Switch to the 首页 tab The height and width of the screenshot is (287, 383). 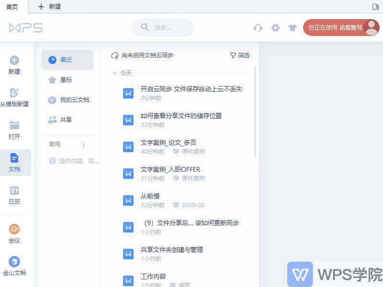(x=13, y=7)
